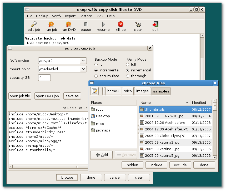
Task: Select full Verify Mode
Action: tap(128, 64)
